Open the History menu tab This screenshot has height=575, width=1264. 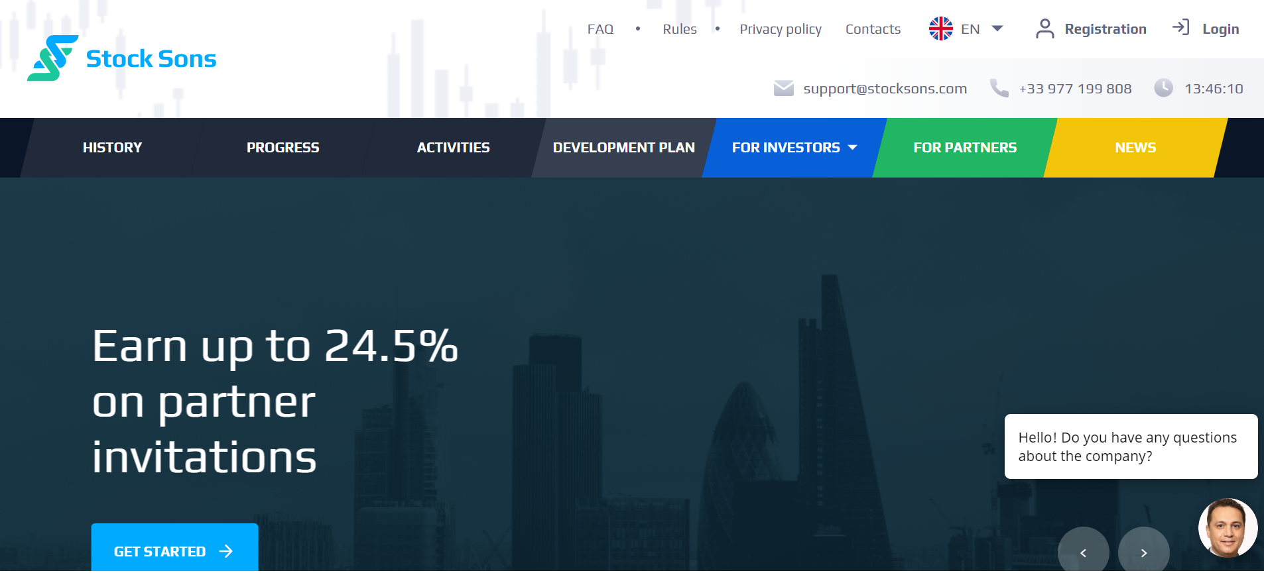pos(112,148)
